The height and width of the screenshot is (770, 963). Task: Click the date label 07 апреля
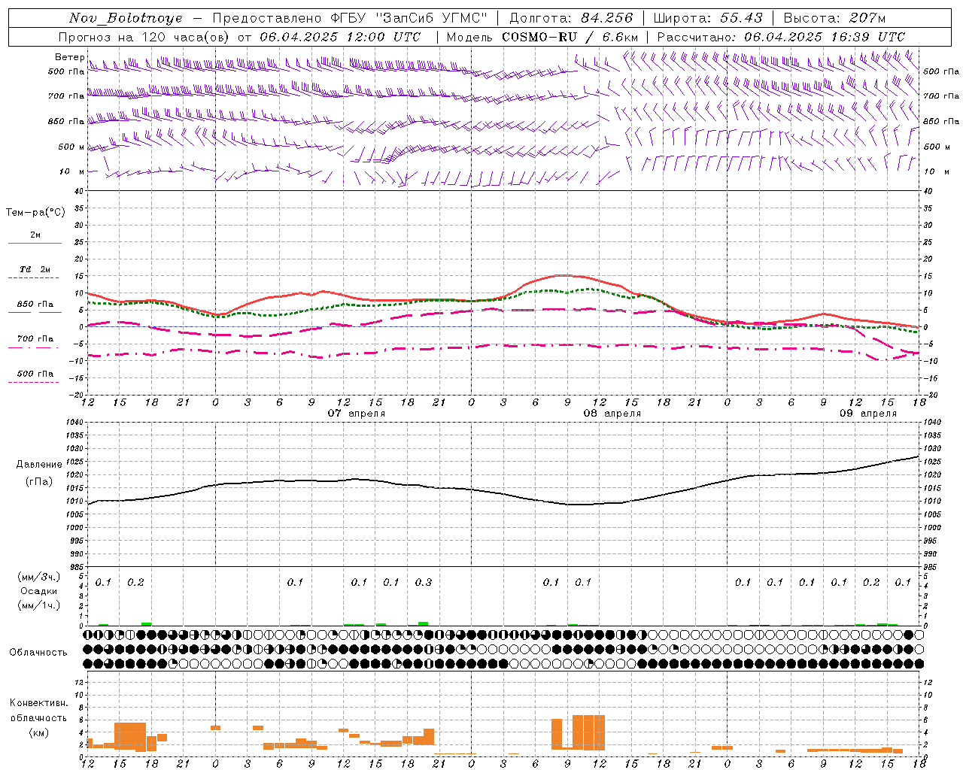click(x=357, y=413)
